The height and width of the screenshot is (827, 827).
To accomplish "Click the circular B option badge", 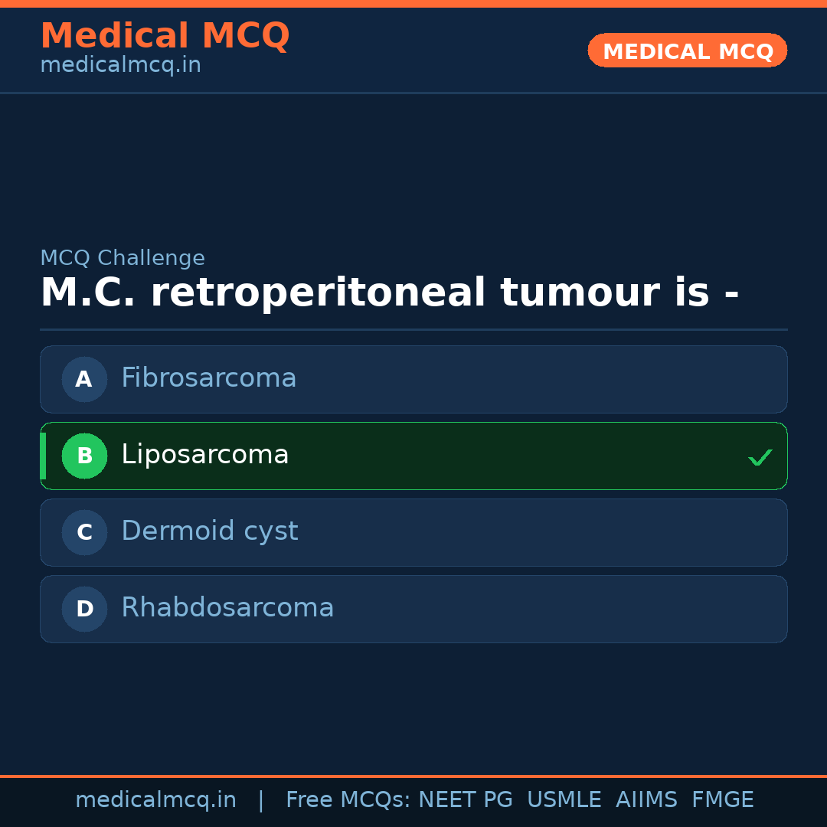I will pyautogui.click(x=84, y=456).
